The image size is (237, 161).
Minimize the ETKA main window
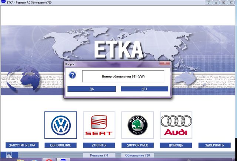click(x=216, y=2)
